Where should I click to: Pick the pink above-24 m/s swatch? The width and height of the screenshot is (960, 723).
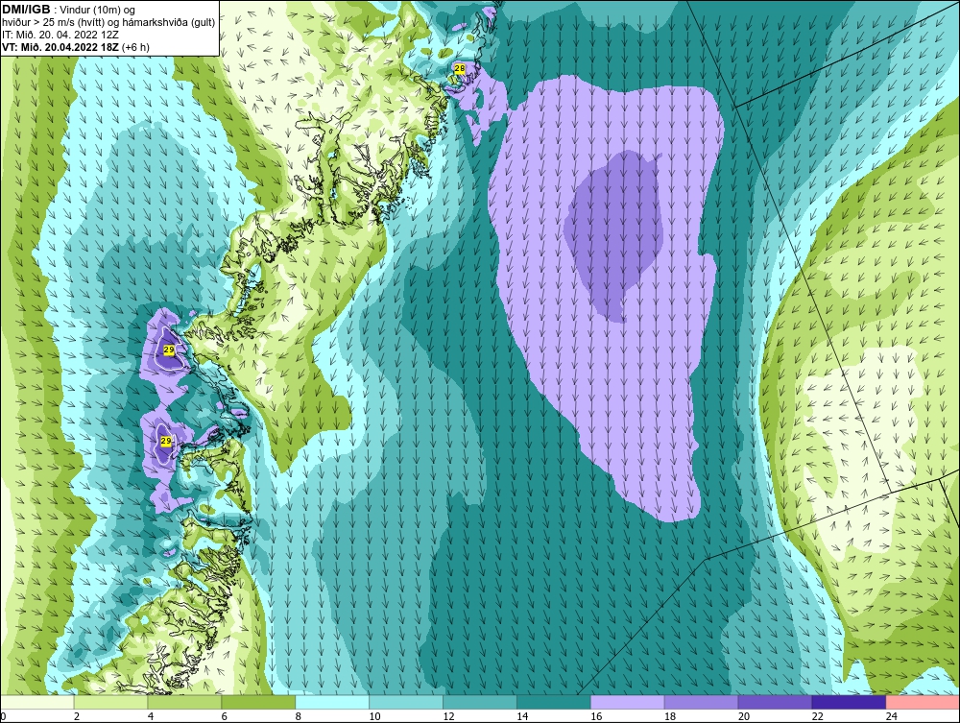coord(923,702)
